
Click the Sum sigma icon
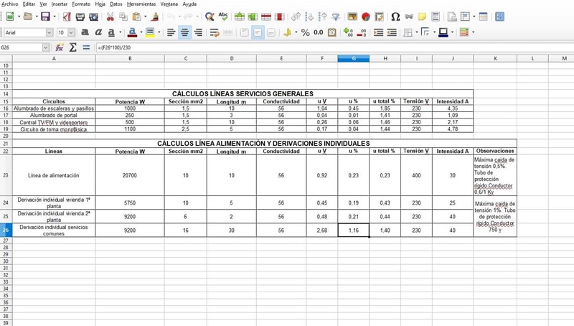(x=73, y=47)
